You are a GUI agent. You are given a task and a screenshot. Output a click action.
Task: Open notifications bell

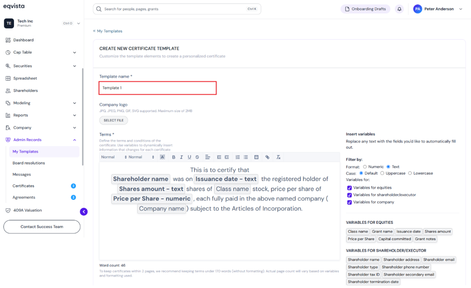399,9
